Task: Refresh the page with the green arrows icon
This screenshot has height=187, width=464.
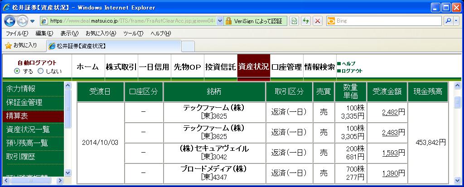Action: 306,21
